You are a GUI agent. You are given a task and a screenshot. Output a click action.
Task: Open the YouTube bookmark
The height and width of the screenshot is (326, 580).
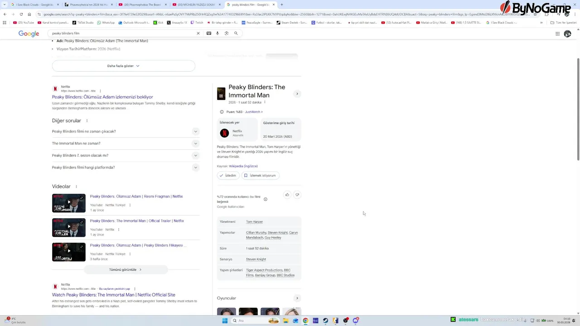24,23
